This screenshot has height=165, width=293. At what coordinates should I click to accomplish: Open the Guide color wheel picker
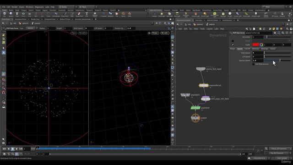[x=261, y=45]
